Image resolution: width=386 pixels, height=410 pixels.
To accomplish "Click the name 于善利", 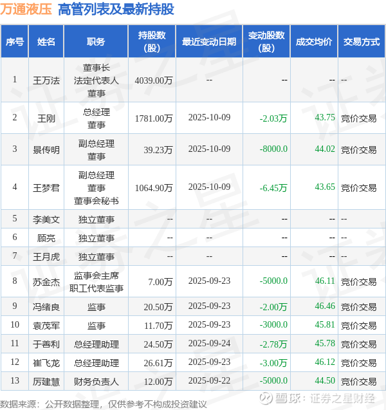I will click(x=46, y=344).
